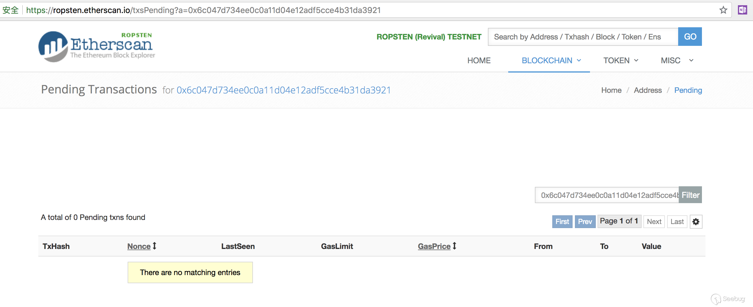The image size is (753, 307).
Task: Expand the MISC dropdown menu
Action: (677, 61)
